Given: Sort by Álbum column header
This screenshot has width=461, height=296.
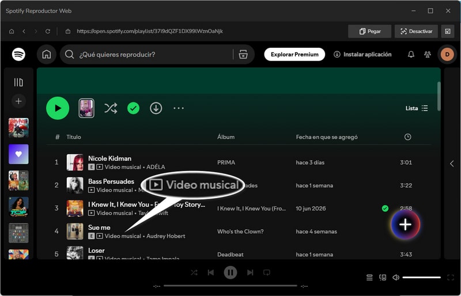Looking at the screenshot, I should pyautogui.click(x=226, y=137).
